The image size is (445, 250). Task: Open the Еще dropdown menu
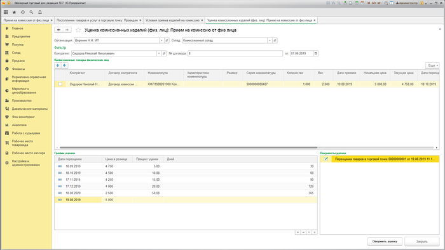tap(432, 65)
